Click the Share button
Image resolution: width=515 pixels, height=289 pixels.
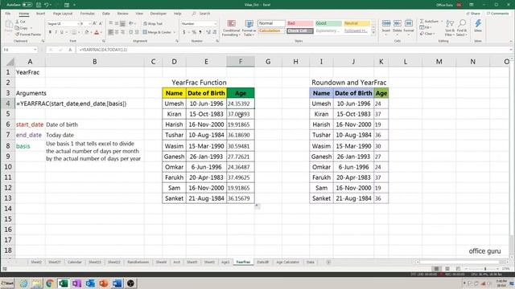tap(473, 14)
